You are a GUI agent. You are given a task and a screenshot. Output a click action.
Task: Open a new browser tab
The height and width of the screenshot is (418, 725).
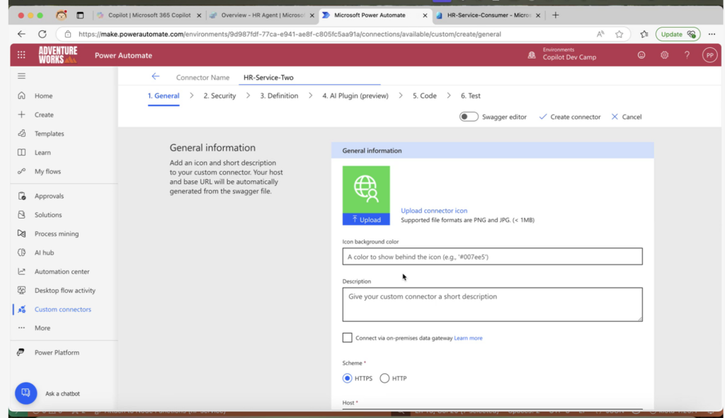[x=555, y=16]
